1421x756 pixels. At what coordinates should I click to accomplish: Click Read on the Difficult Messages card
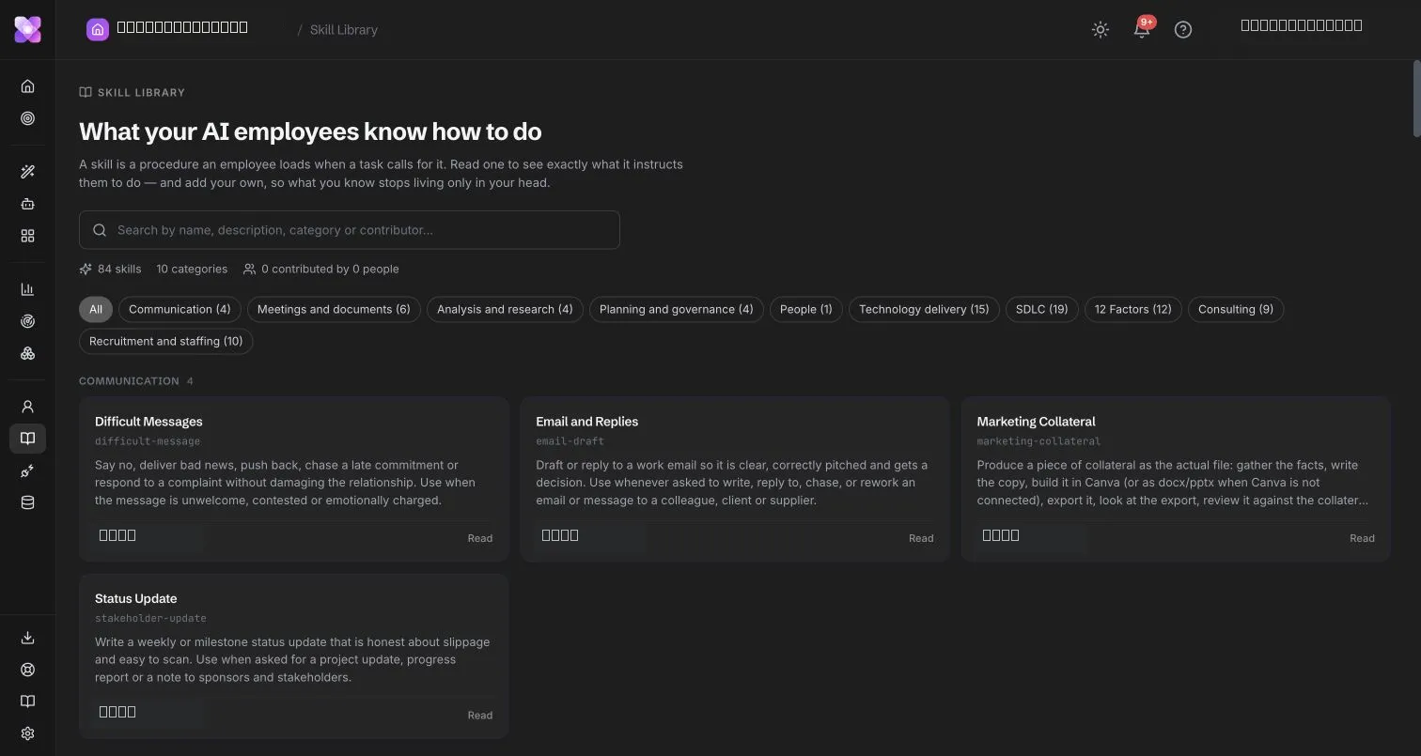point(480,538)
